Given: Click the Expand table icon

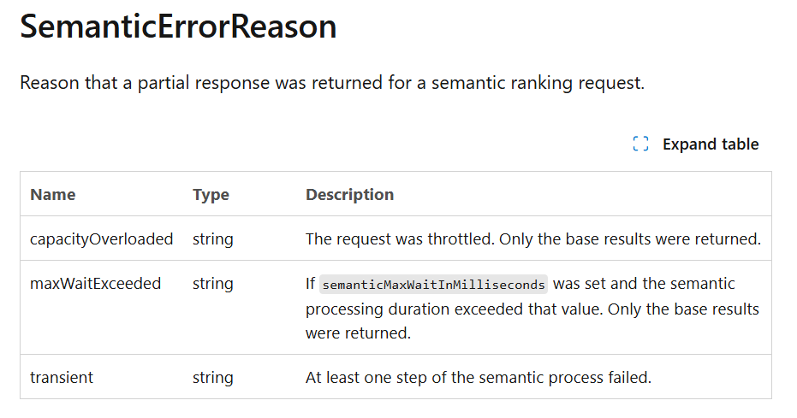Looking at the screenshot, I should click(x=640, y=144).
